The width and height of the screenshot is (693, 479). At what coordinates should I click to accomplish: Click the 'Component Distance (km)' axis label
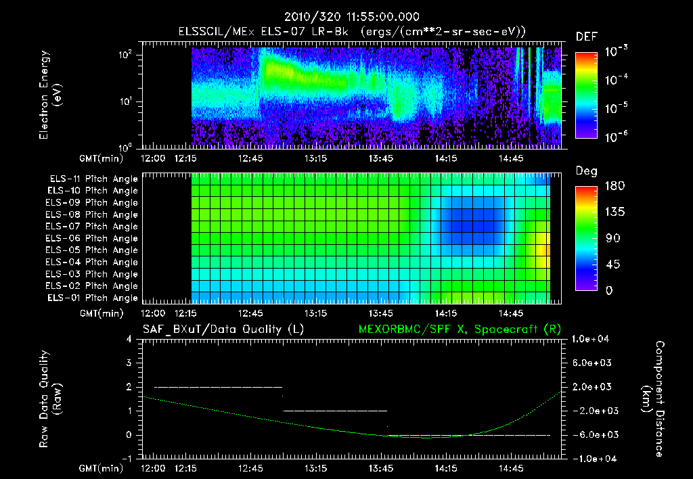pos(653,399)
